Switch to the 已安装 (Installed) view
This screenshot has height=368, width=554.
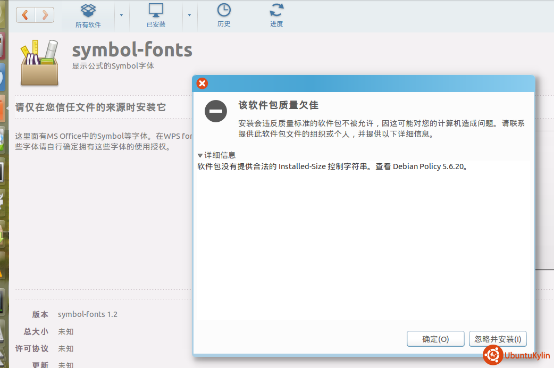coord(156,15)
